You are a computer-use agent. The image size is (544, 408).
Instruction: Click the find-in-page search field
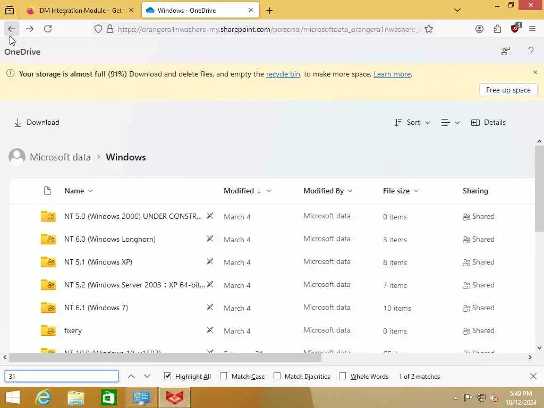tap(62, 377)
